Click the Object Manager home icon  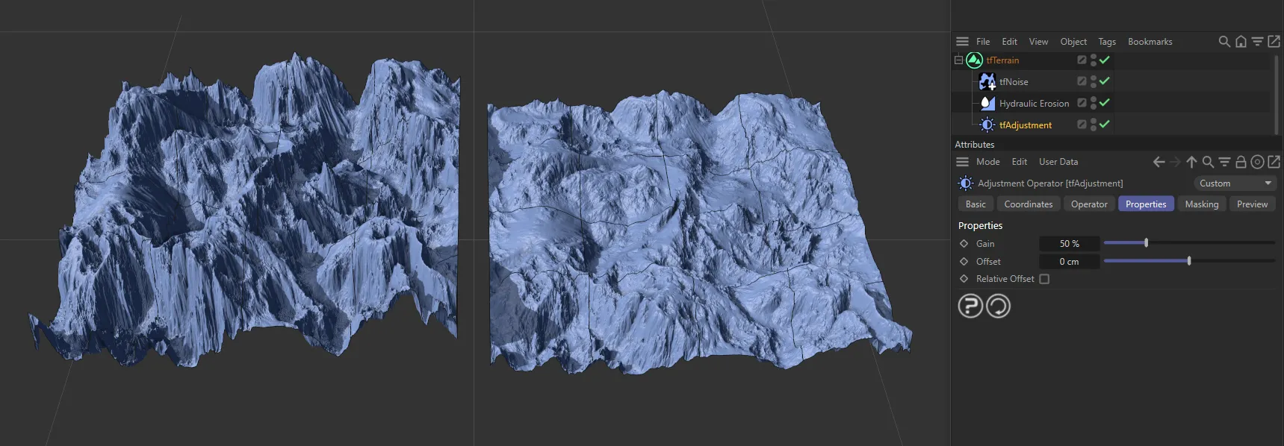[x=1241, y=42]
